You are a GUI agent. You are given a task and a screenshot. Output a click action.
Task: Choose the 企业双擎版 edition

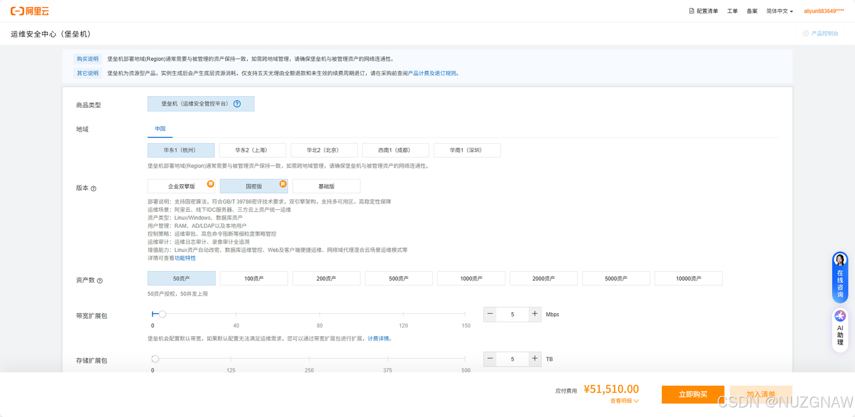pos(181,186)
